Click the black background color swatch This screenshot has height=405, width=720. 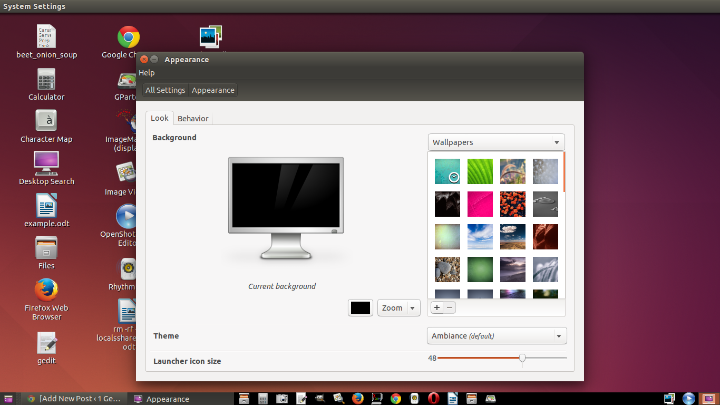[x=361, y=308]
